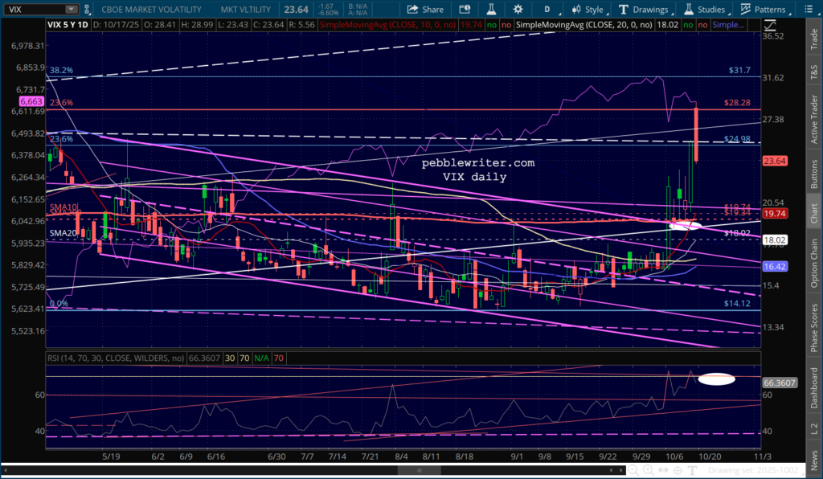The width and height of the screenshot is (823, 479).
Task: Switch to the Trade sidebar tab
Action: pyautogui.click(x=814, y=39)
